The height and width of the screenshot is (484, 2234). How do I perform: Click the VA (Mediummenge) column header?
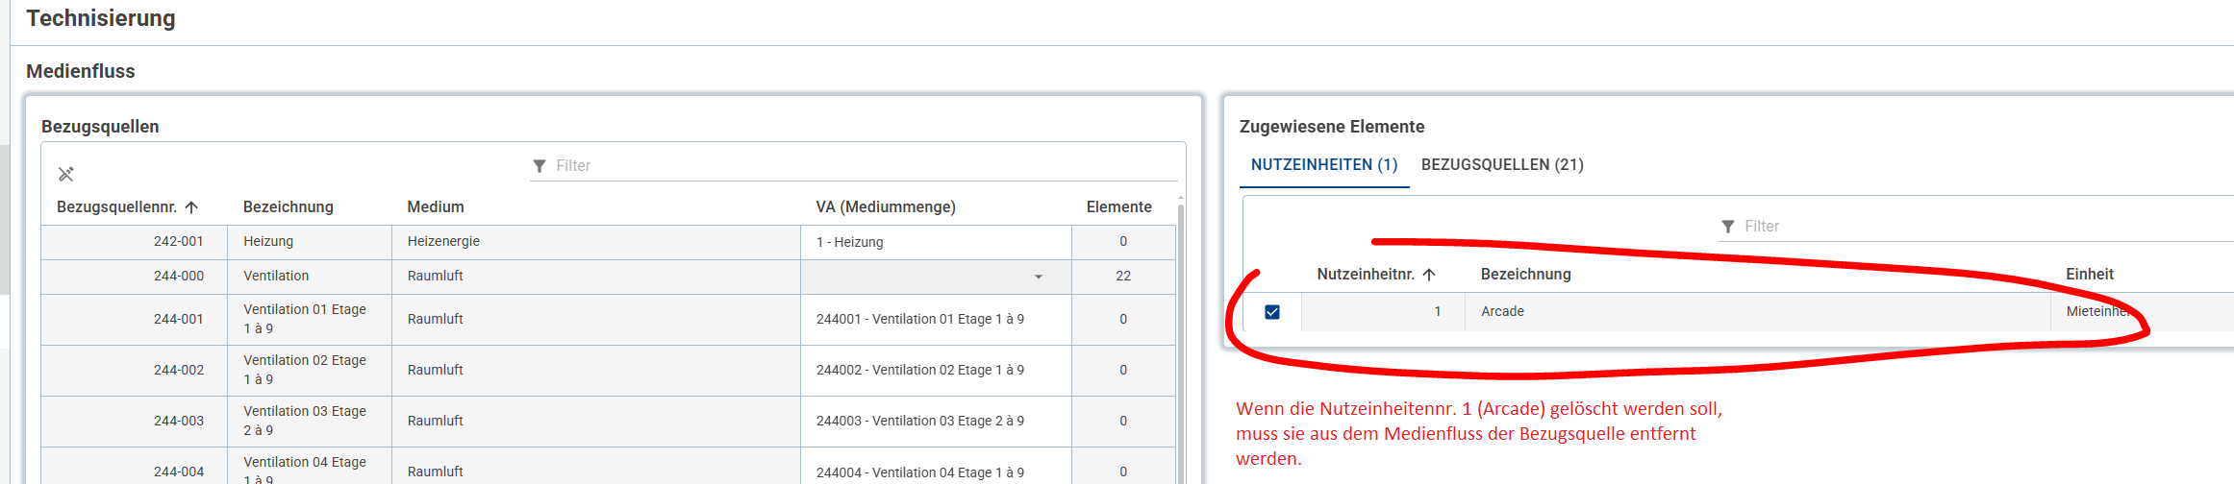point(886,207)
